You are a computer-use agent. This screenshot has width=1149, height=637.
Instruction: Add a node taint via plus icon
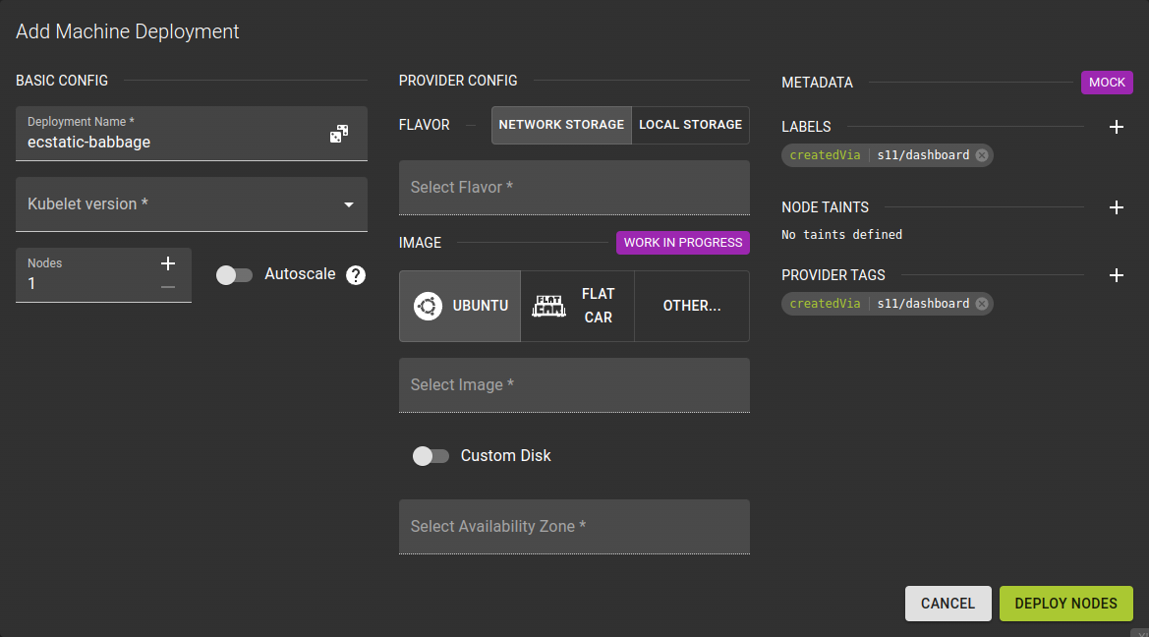1117,207
